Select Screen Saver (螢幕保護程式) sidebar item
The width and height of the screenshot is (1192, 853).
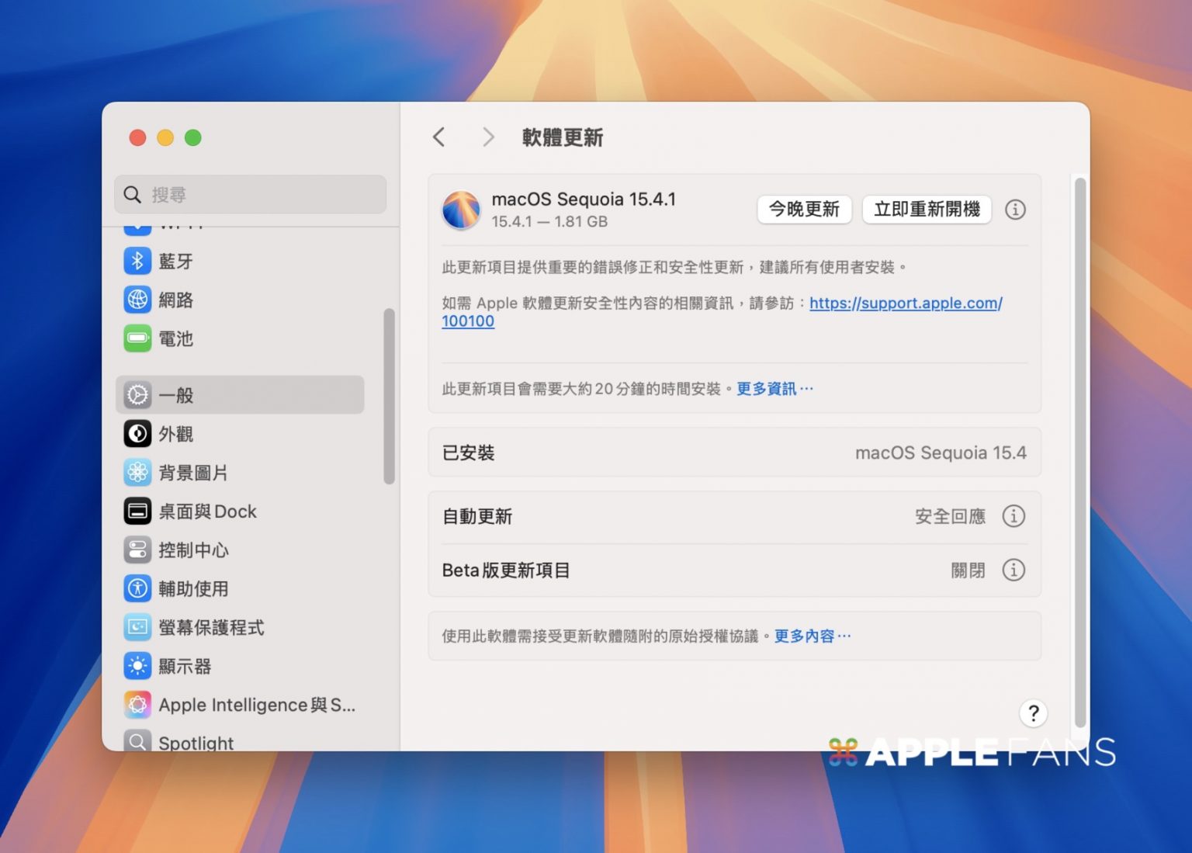tap(211, 627)
